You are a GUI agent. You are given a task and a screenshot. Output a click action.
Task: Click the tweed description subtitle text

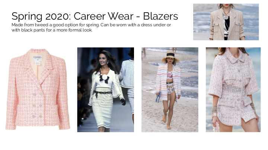pyautogui.click(x=91, y=27)
